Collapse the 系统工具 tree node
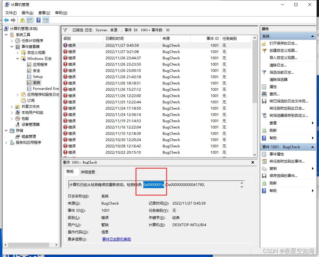 pyautogui.click(x=6, y=35)
